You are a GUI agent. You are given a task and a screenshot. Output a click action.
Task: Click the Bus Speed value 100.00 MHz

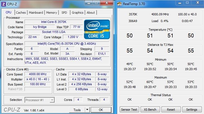click(38, 84)
